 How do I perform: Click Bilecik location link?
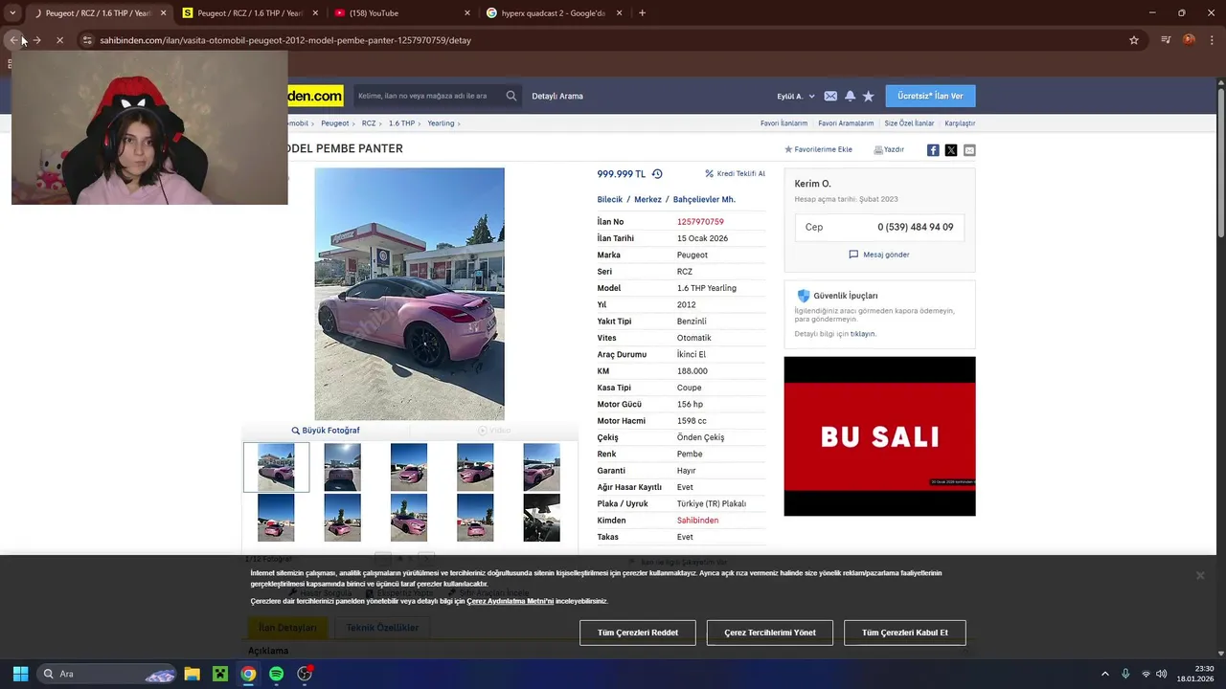click(609, 200)
